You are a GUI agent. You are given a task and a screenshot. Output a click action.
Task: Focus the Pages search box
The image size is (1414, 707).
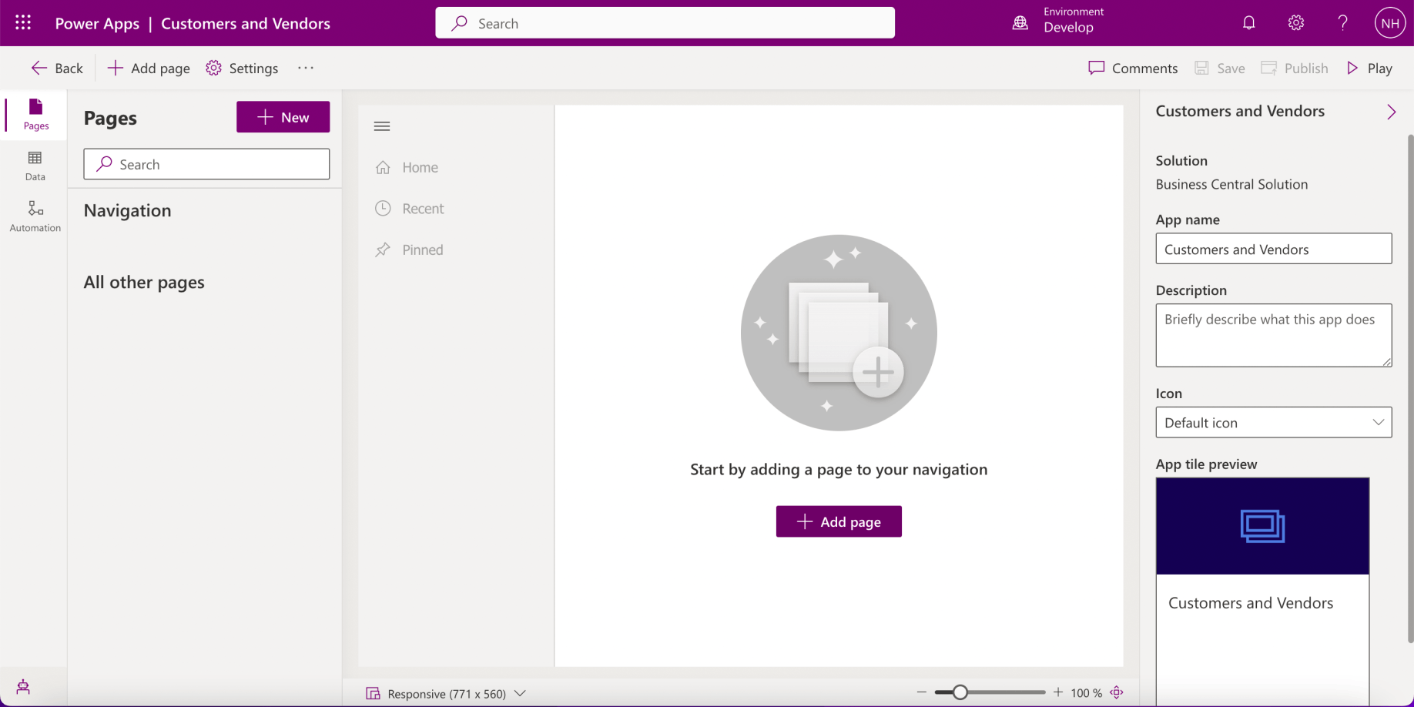206,164
